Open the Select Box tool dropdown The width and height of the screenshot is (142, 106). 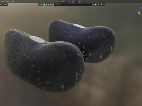4,4
